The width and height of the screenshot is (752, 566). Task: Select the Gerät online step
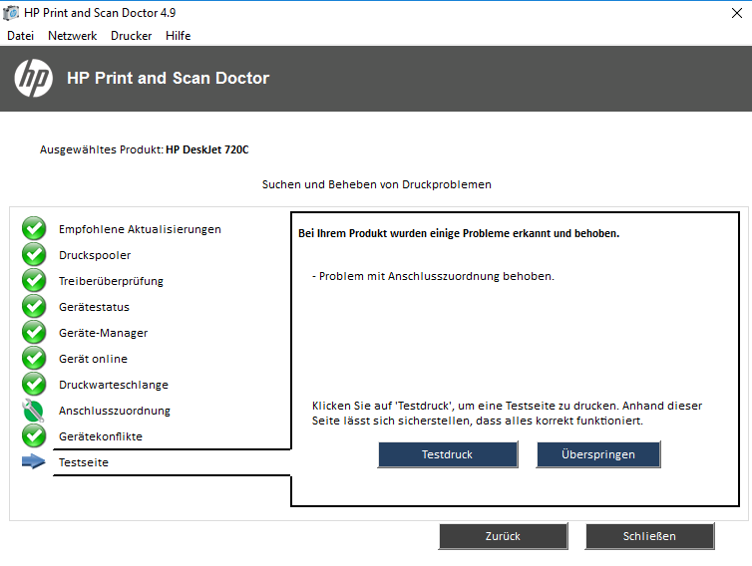(93, 359)
